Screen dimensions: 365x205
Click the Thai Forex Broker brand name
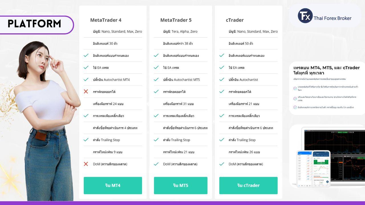point(332,18)
